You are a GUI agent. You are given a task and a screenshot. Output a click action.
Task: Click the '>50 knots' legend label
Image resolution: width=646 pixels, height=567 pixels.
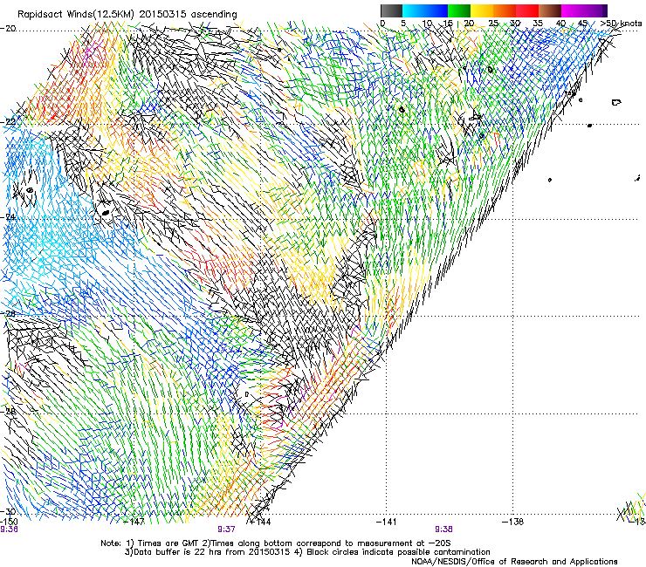[x=621, y=24]
